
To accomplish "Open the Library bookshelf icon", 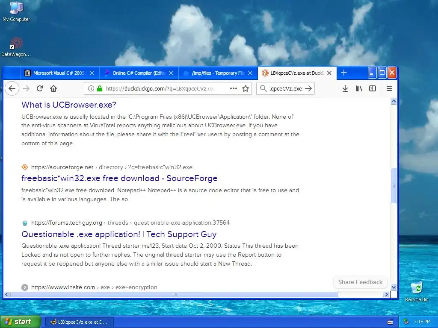I will 359,89.
